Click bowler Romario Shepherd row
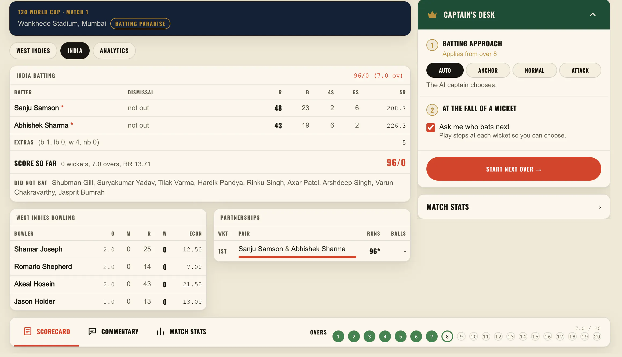 pyautogui.click(x=108, y=267)
